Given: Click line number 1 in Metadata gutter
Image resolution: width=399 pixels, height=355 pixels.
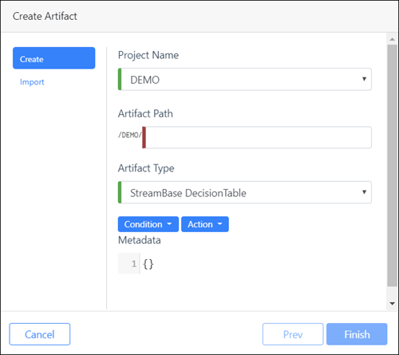Looking at the screenshot, I should [134, 263].
